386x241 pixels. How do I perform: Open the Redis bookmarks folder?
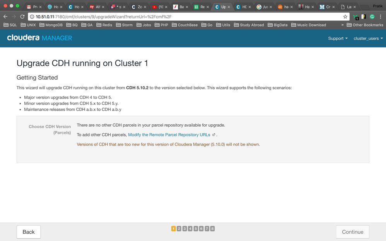click(x=104, y=25)
